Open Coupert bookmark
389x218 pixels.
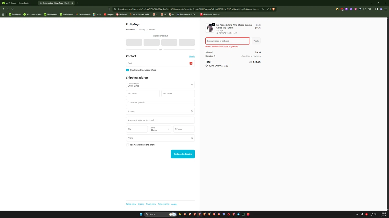pos(109,14)
